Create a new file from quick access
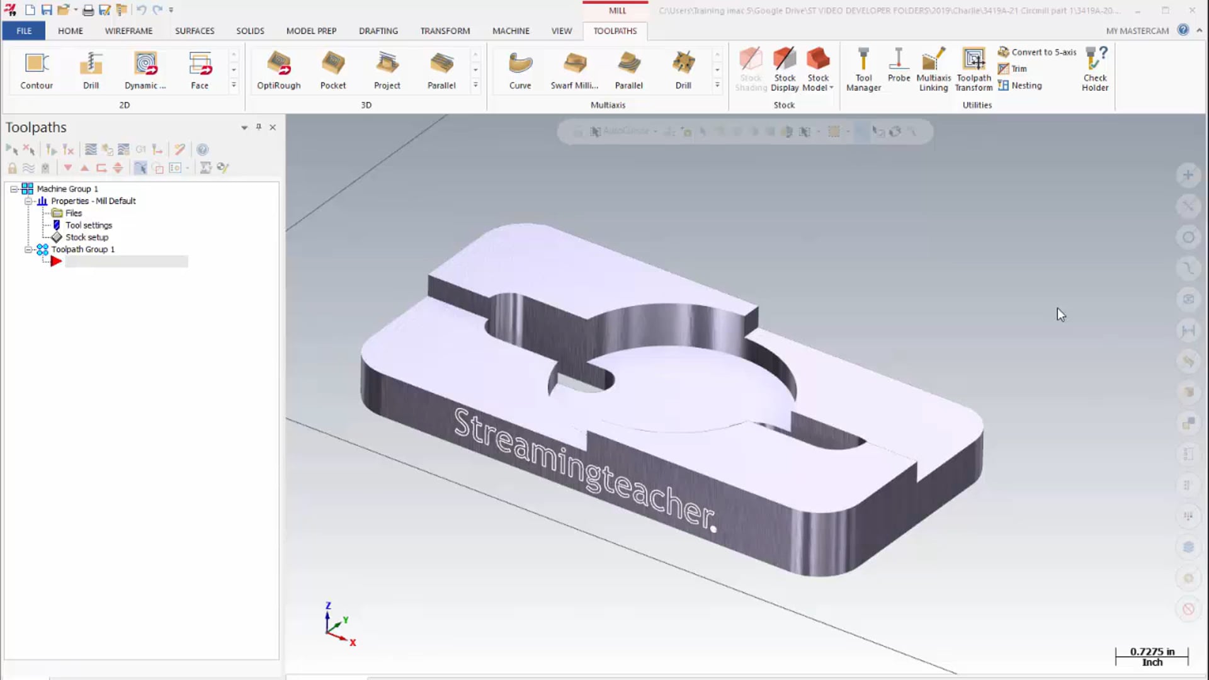1209x680 pixels. 30,10
